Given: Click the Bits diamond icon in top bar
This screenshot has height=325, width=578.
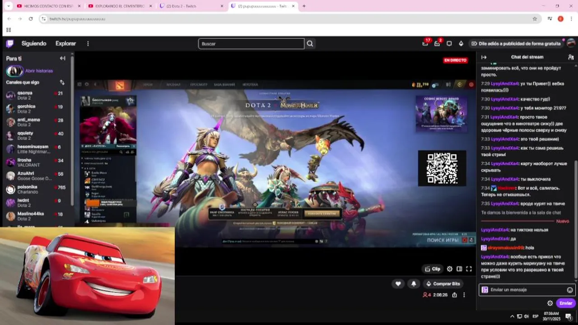Looking at the screenshot, I should (x=461, y=44).
